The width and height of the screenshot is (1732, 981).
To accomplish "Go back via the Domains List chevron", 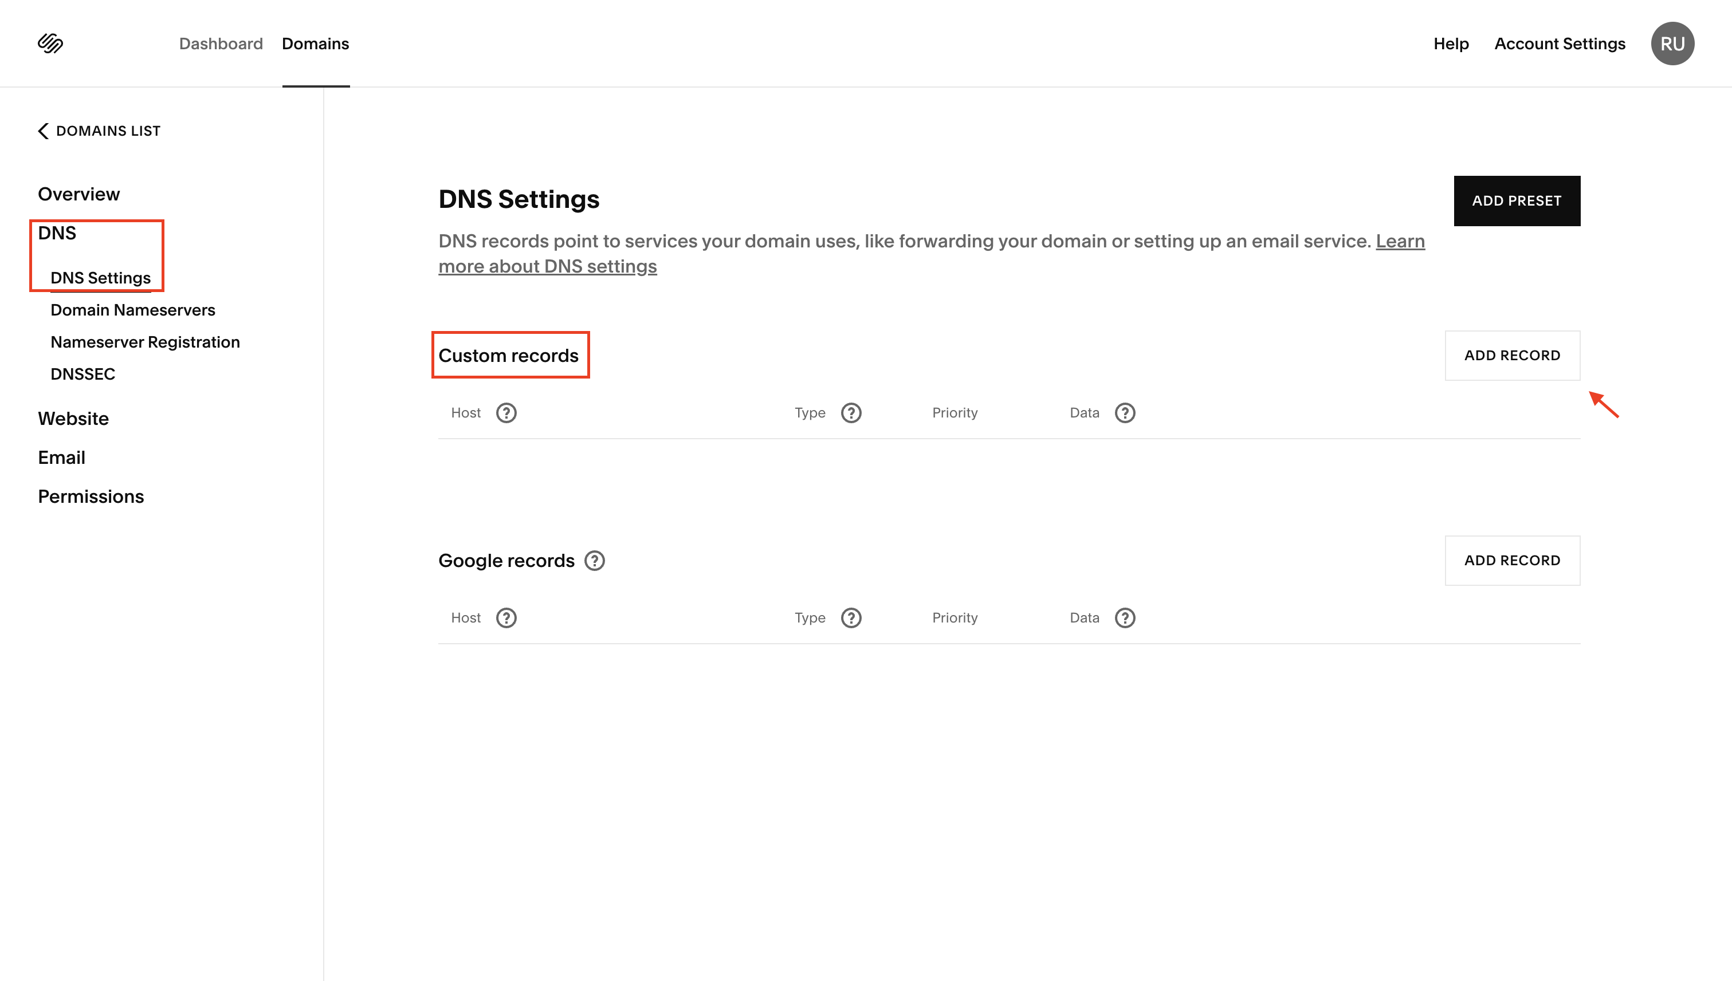I will 43,131.
